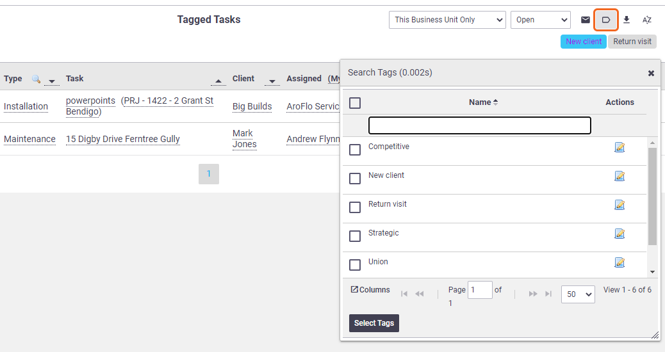Edit the New client tag

[x=620, y=176]
